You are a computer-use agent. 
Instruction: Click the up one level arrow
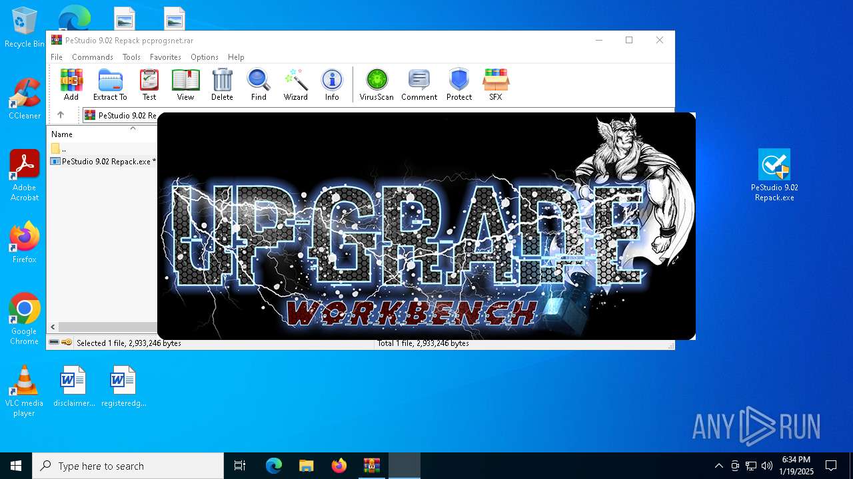[x=61, y=115]
